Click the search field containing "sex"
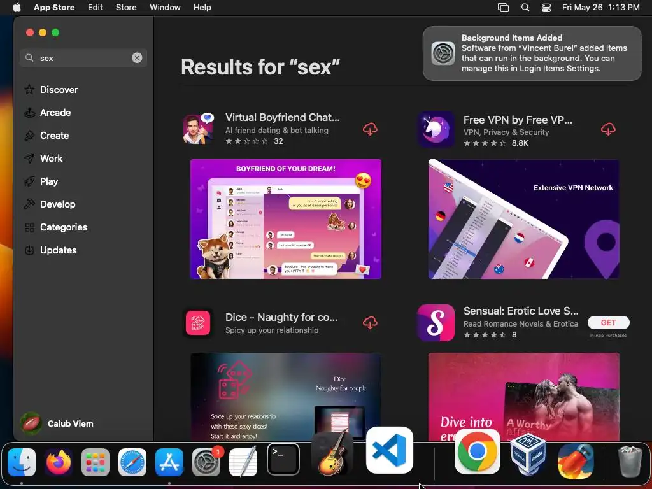This screenshot has height=489, width=652. 83,58
